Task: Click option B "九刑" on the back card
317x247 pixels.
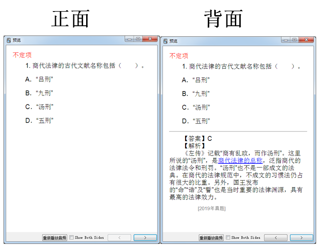Action: [x=196, y=94]
